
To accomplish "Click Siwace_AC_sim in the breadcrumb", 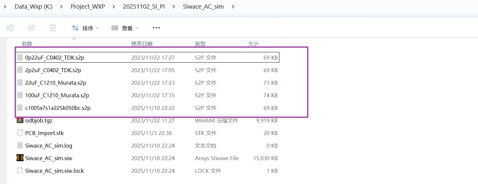I will click(203, 7).
